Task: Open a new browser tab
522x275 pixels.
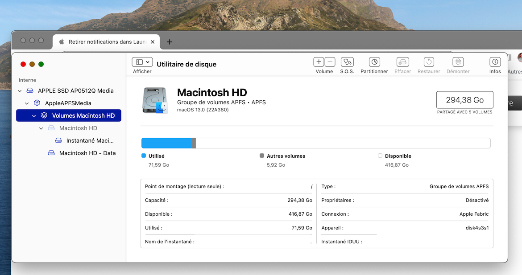Action: [170, 42]
